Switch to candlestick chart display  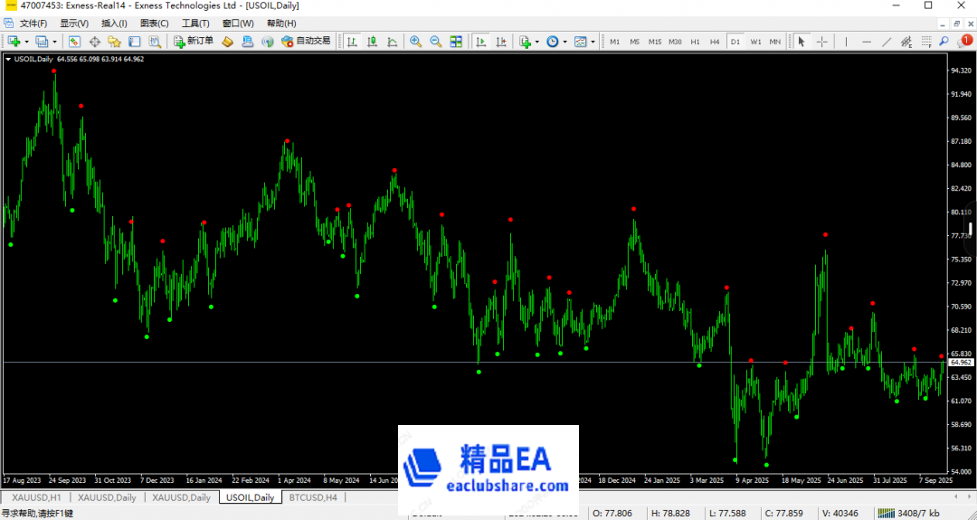pos(373,42)
